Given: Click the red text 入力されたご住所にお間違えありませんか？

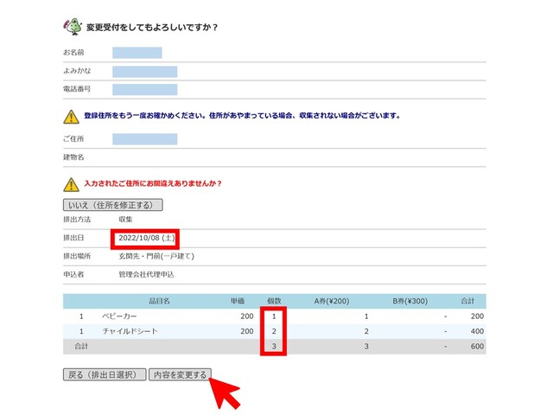Looking at the screenshot, I should click(x=153, y=183).
